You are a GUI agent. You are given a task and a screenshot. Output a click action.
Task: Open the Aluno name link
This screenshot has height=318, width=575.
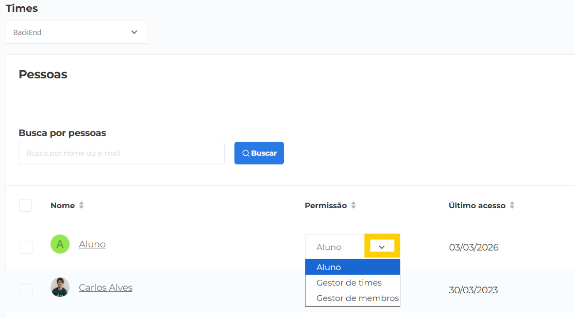point(92,244)
